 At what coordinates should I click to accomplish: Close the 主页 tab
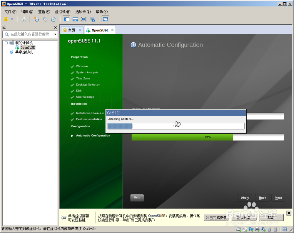coord(80,30)
